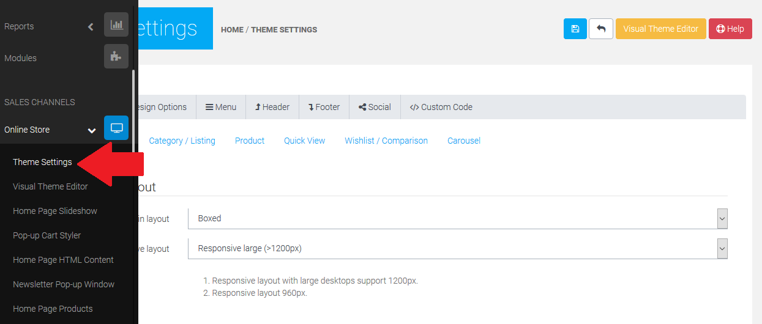Expand the Reports menu arrow
This screenshot has height=324, width=762.
click(x=91, y=27)
